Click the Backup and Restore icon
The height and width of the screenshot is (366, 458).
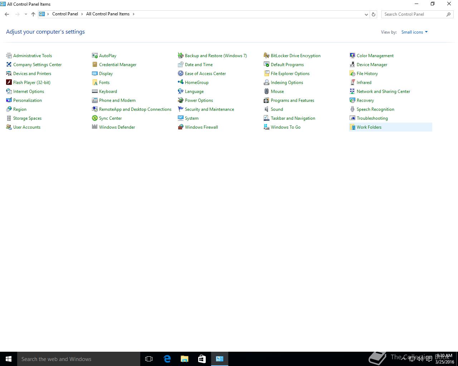(x=181, y=55)
